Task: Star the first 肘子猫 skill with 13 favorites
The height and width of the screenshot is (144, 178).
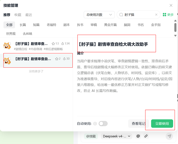Action: [x=53, y=44]
